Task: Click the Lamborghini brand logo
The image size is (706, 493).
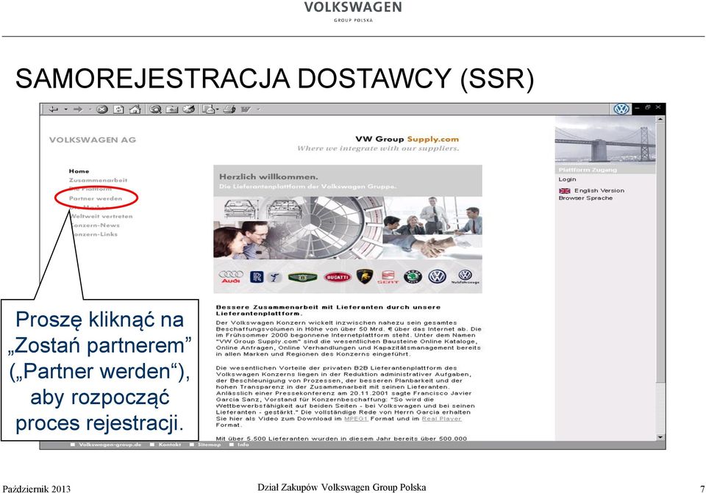Action: point(365,277)
